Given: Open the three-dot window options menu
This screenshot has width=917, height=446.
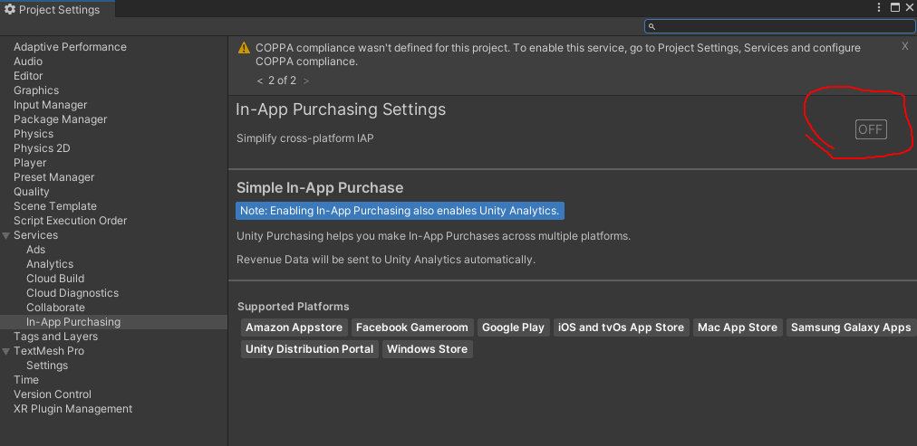Looking at the screenshot, I should (x=879, y=7).
